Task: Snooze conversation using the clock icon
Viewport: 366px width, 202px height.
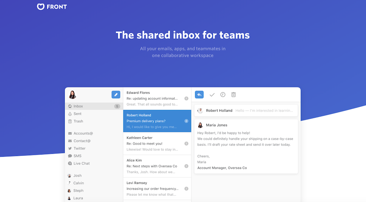Action: pyautogui.click(x=223, y=95)
